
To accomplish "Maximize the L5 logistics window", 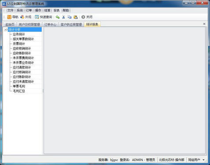I will point(193,3).
